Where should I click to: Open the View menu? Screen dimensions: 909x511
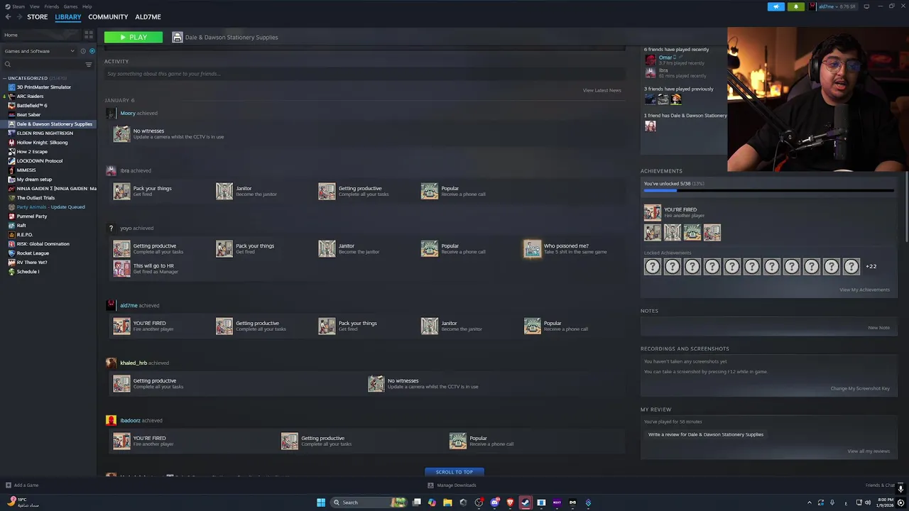tap(34, 6)
